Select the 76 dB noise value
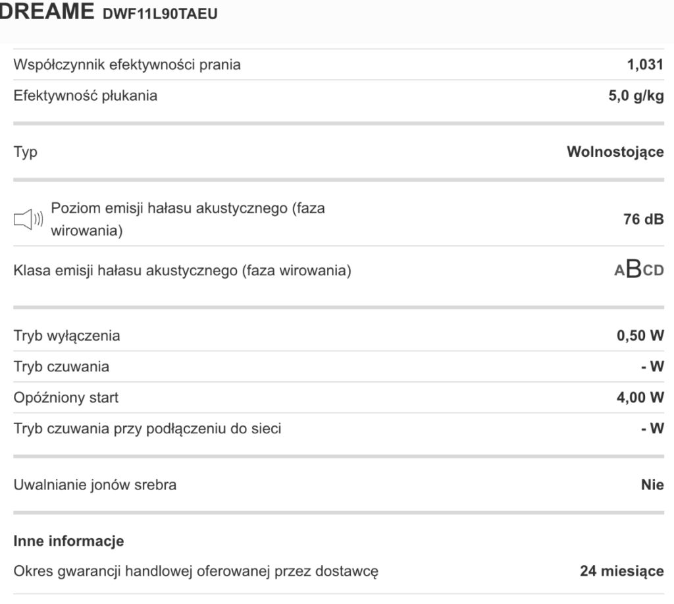674x604 pixels. pyautogui.click(x=643, y=219)
